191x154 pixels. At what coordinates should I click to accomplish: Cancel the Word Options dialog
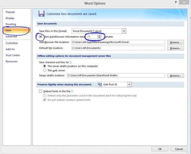(x=179, y=149)
